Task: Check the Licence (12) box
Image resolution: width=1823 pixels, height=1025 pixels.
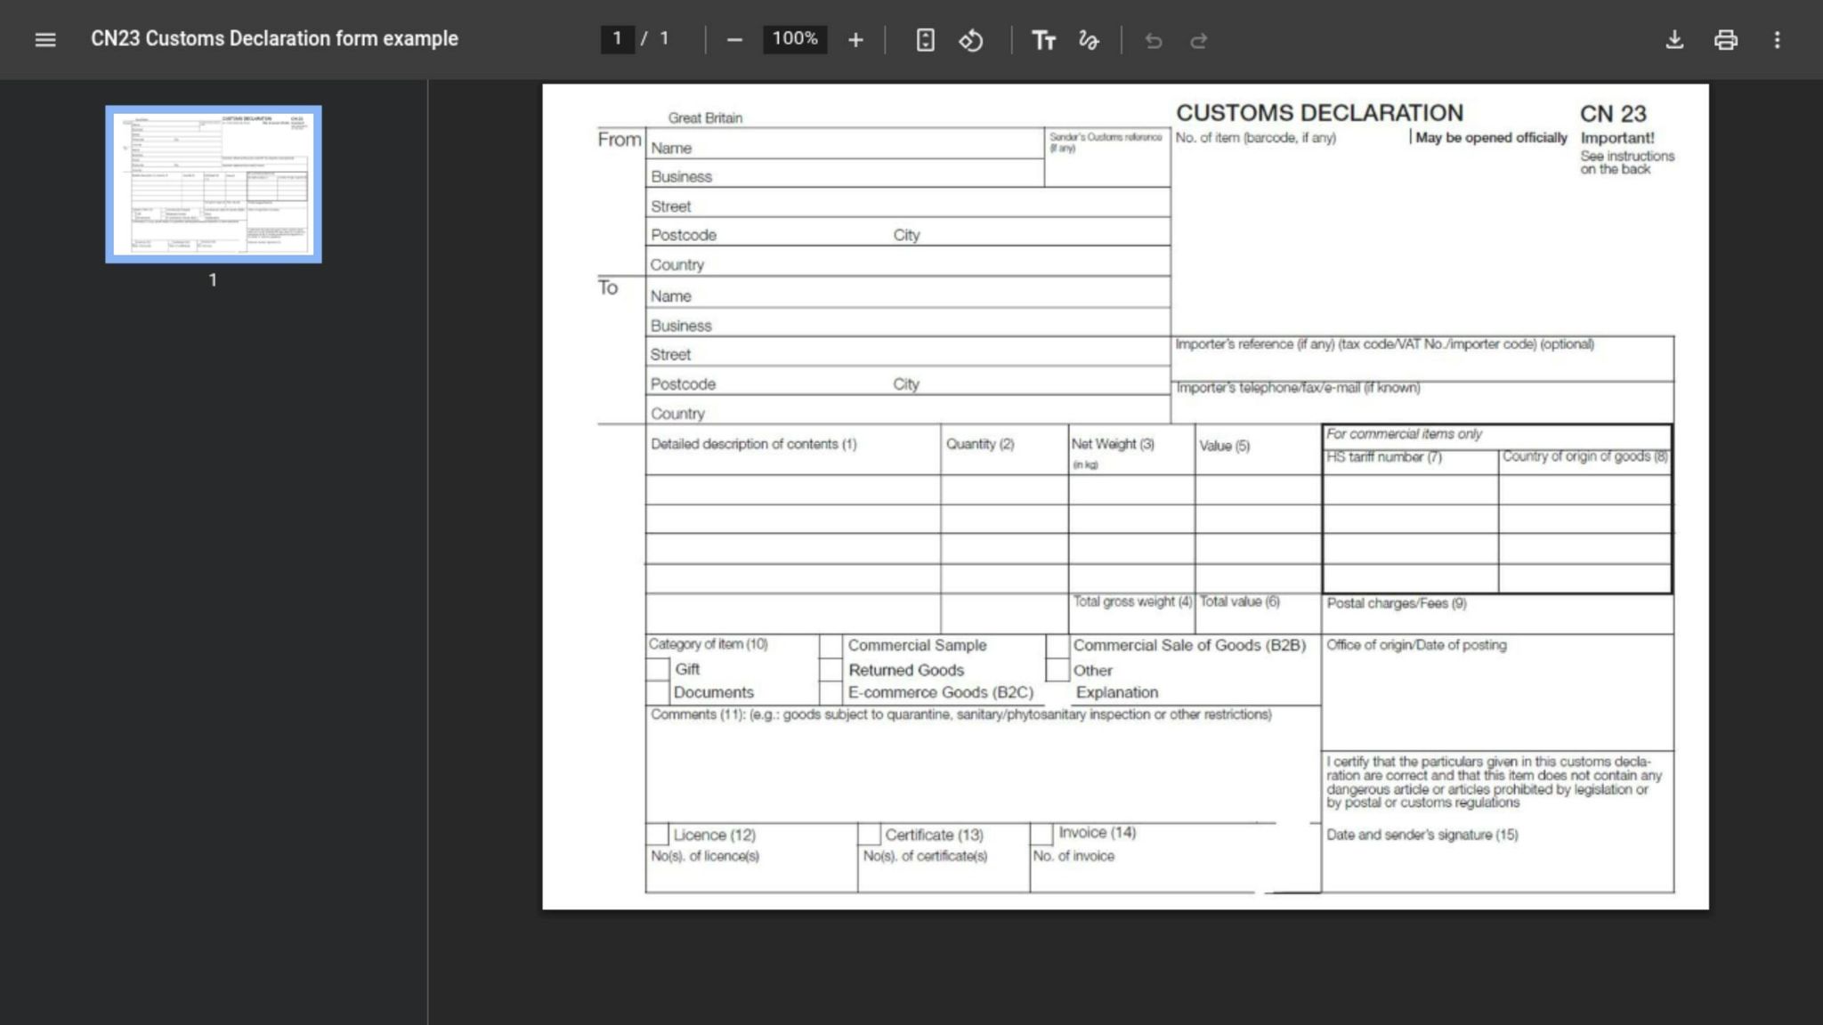Action: pyautogui.click(x=657, y=835)
